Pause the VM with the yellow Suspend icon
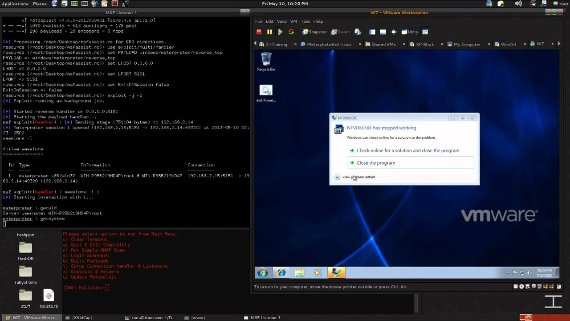Screen dimensions: 570x321 click(x=269, y=32)
